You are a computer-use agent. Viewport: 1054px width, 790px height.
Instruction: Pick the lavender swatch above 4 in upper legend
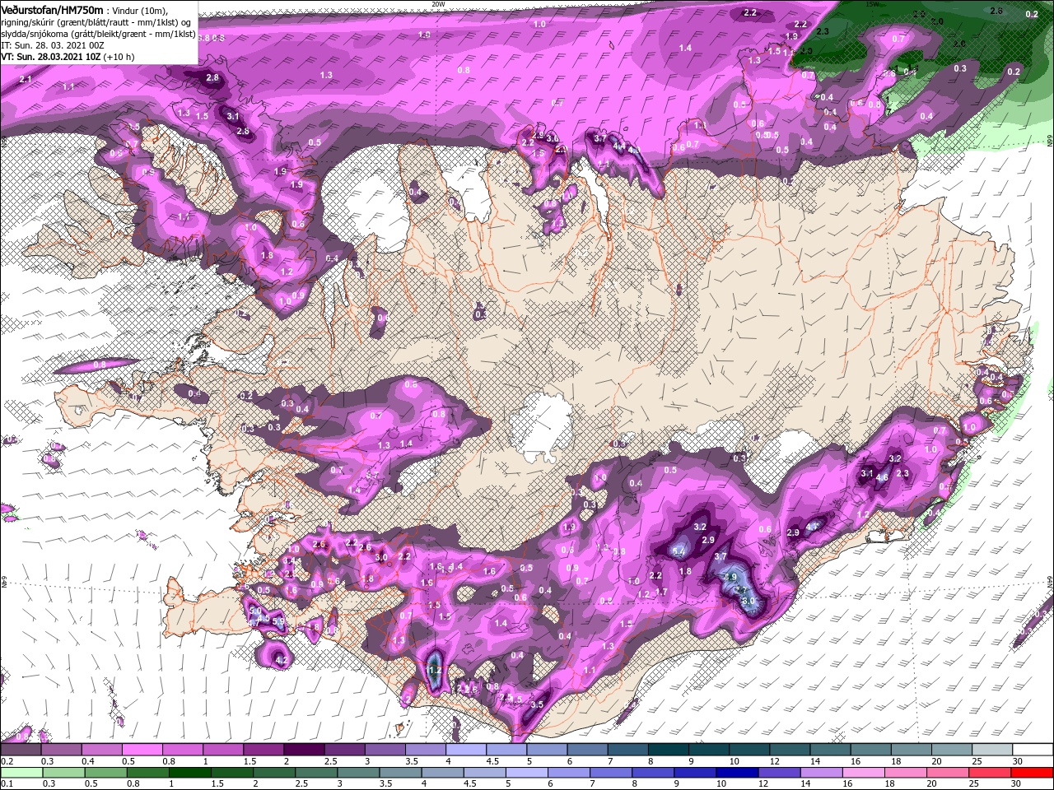(466, 750)
